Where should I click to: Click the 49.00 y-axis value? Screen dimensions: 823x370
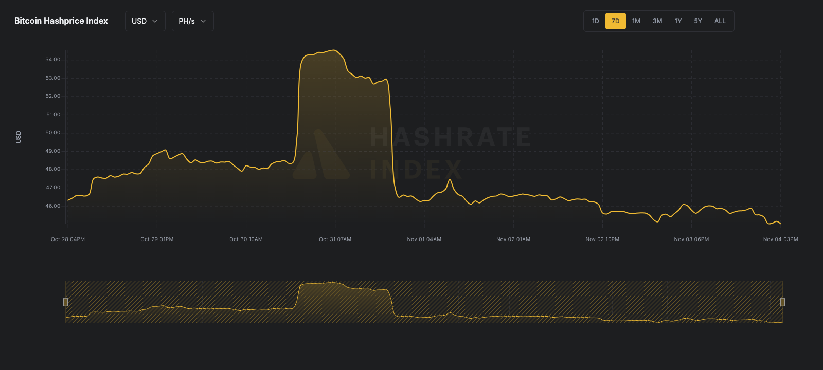pos(53,151)
